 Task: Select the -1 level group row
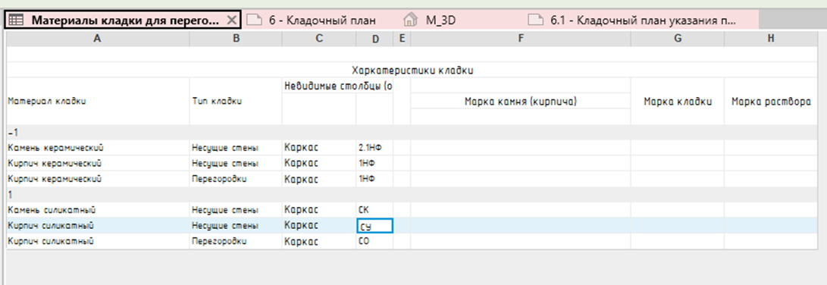[412, 133]
